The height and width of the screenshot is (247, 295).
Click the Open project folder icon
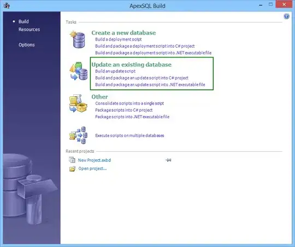pos(72,169)
